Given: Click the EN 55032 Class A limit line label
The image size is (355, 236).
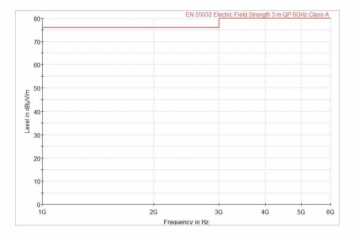Looking at the screenshot, I should [x=257, y=15].
